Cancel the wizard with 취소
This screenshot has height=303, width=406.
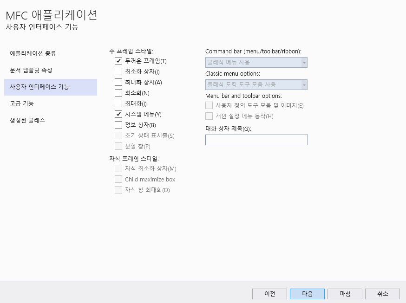pos(382,294)
